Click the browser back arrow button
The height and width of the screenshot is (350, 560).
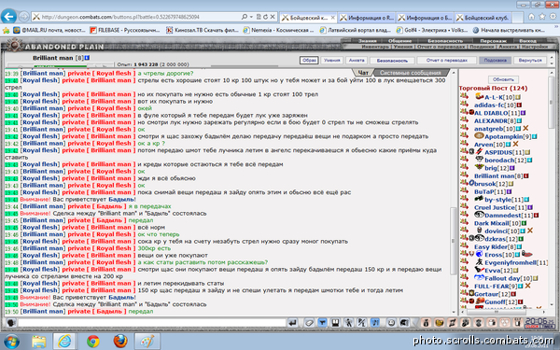pos(8,17)
